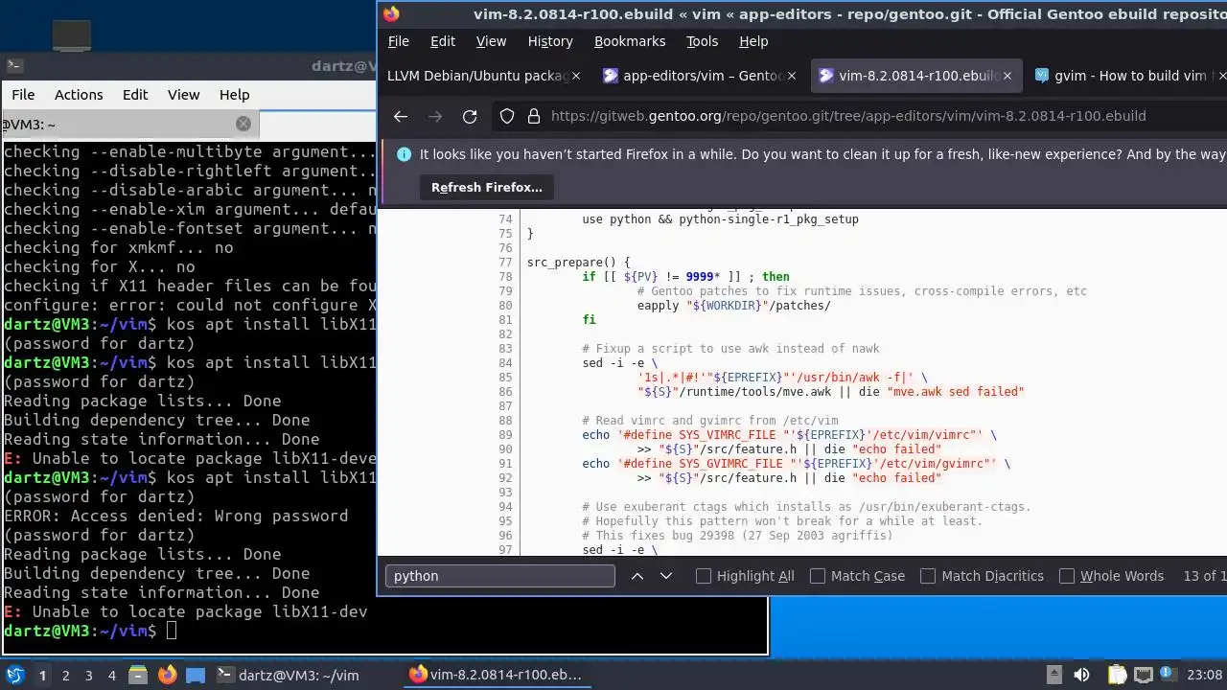The width and height of the screenshot is (1227, 690).
Task: Open the clipboard manager tray icon
Action: pyautogui.click(x=1117, y=675)
